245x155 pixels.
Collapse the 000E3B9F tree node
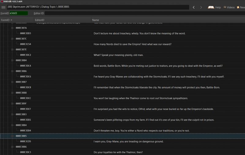coord(12,104)
